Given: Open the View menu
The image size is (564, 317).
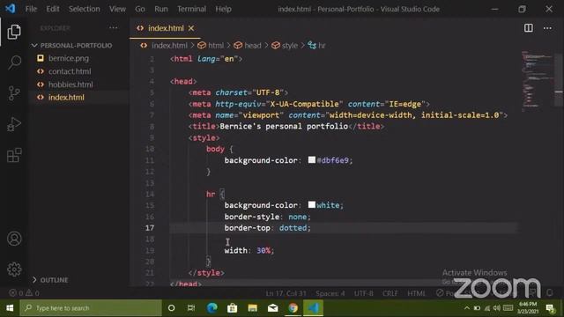Looking at the screenshot, I should coord(117,9).
